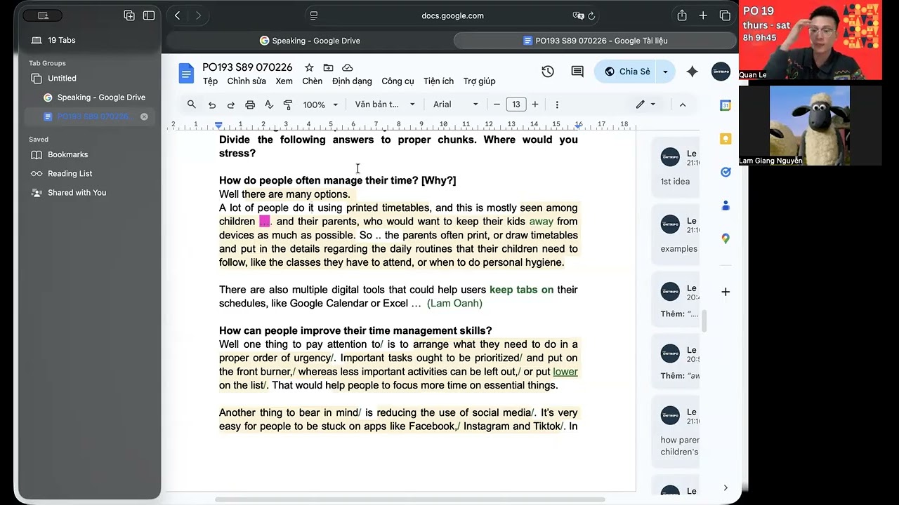The height and width of the screenshot is (505, 899).
Task: Open the Công cụ menu
Action: [398, 81]
